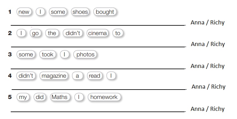This screenshot has height=119, width=237.
Task: Select the word 'the' in sentence 2
Action: coord(52,33)
